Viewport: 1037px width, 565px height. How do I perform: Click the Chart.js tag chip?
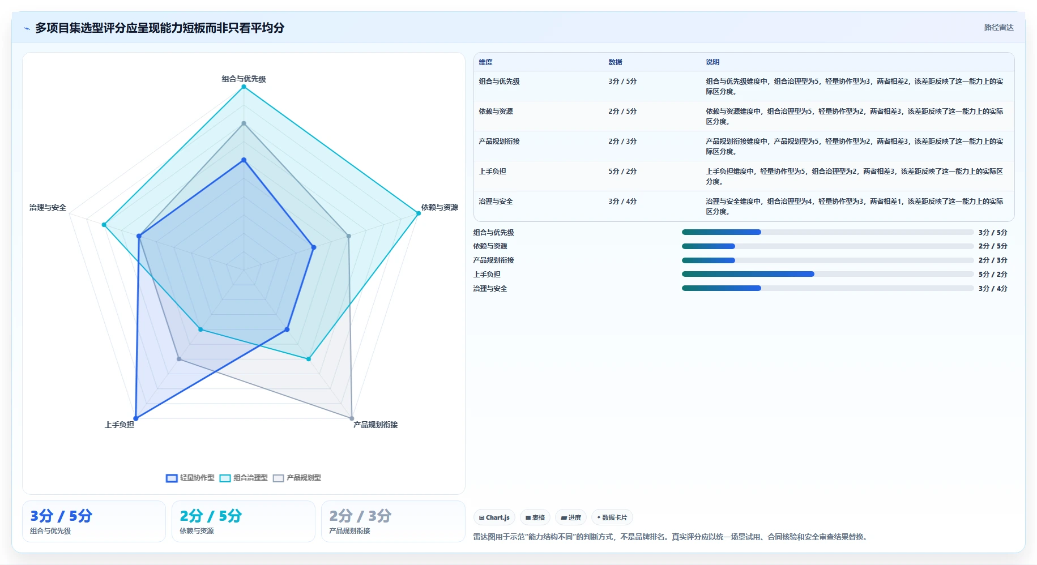(x=494, y=517)
